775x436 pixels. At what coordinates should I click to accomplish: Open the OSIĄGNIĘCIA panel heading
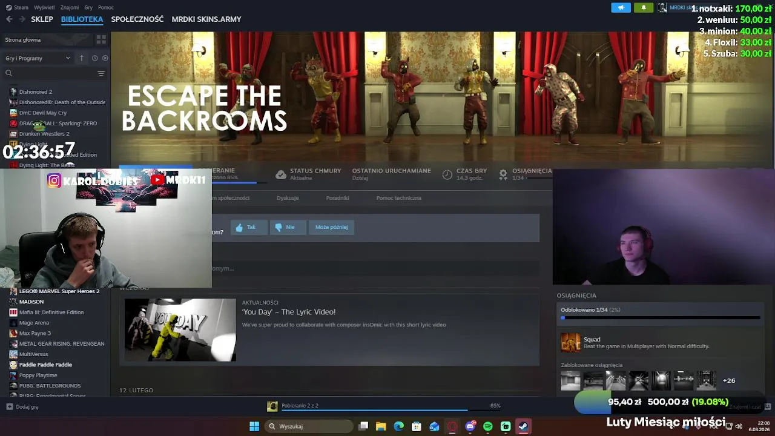tap(576, 296)
